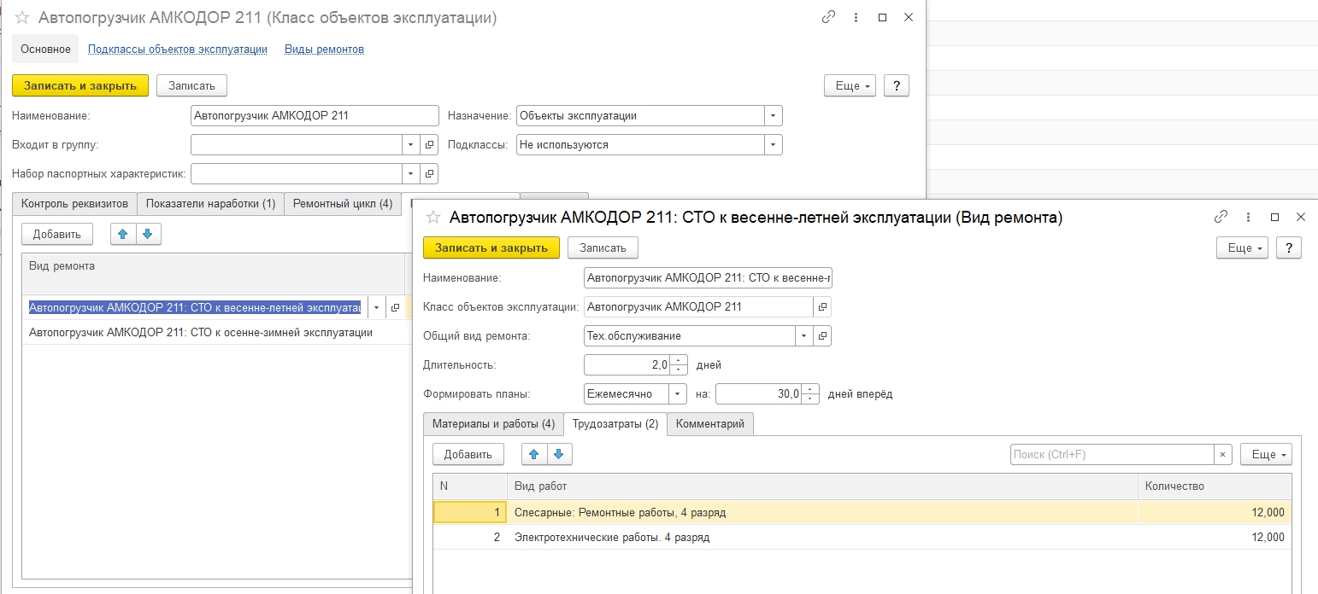Click Добавить in Трудозатраты tab

click(468, 454)
